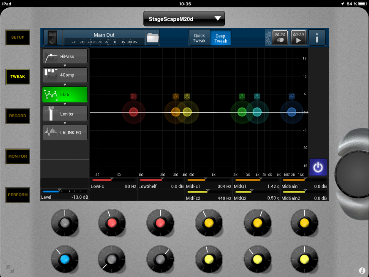Image resolution: width=369 pixels, height=277 pixels.
Task: Open the SETUP mode
Action: [17, 37]
